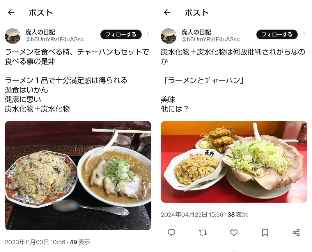Repost the right post
312x252 pixels.
202,232
